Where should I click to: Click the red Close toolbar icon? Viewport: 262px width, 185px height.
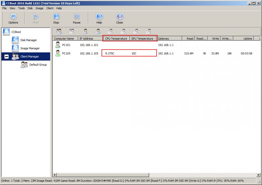click(120, 17)
